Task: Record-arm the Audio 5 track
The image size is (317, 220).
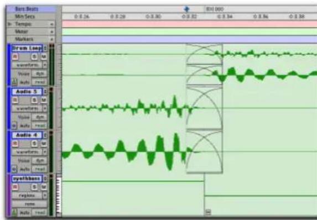Action: tap(15, 100)
